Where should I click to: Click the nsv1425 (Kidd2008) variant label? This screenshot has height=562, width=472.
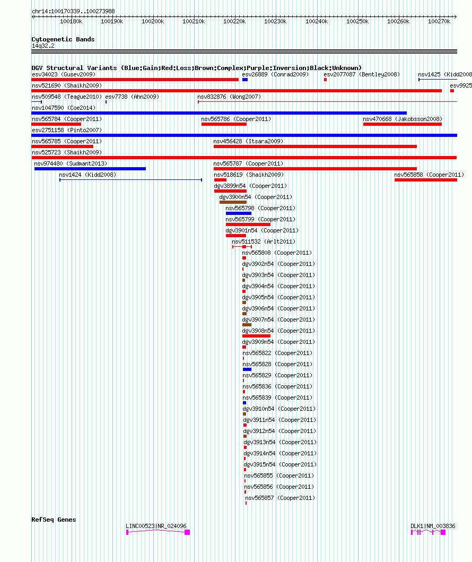[445, 74]
